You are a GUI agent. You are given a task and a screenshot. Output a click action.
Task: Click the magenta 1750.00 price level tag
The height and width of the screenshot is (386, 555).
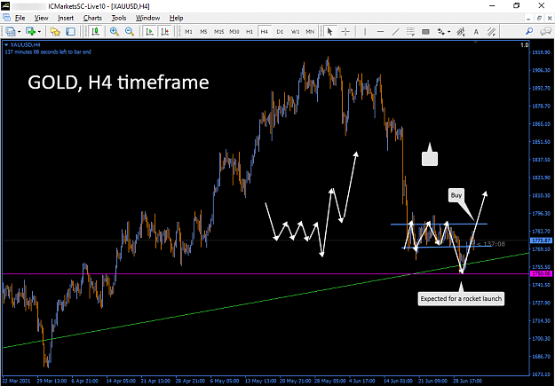click(542, 274)
